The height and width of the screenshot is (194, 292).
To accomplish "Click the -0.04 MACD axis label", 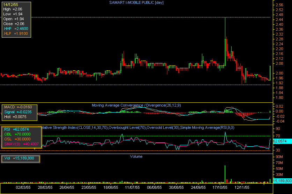I will click(279, 122).
